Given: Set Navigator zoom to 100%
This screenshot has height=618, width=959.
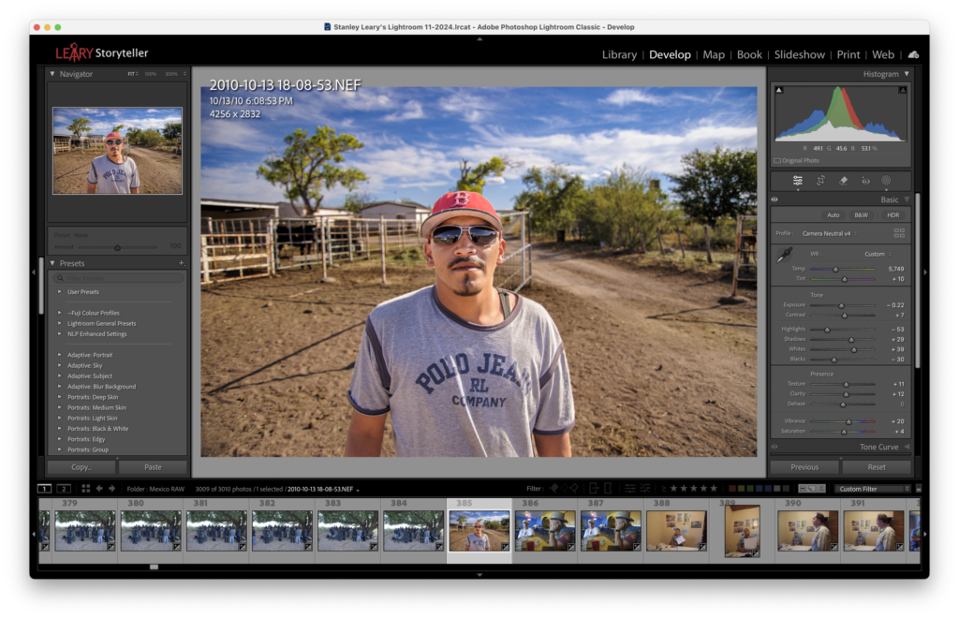Looking at the screenshot, I should (151, 74).
